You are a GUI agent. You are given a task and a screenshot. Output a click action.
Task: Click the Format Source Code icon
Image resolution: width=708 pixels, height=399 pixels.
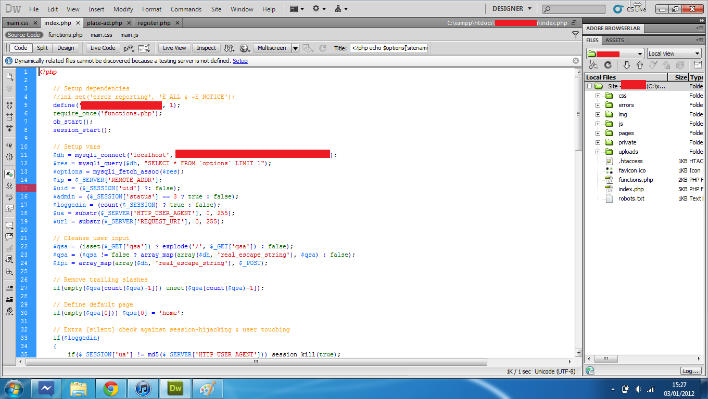(x=9, y=311)
